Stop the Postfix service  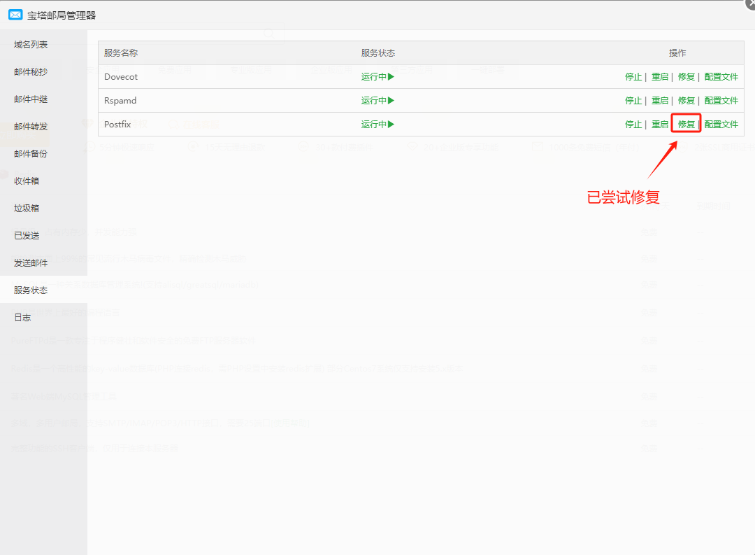(633, 125)
